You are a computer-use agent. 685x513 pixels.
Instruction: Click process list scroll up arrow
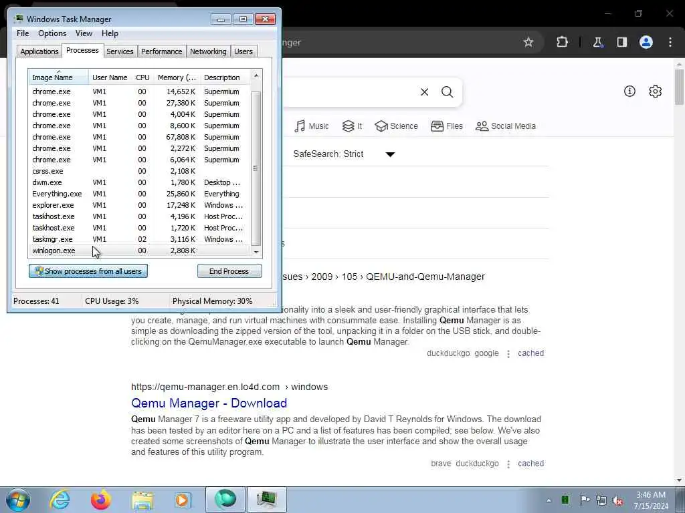click(x=256, y=75)
